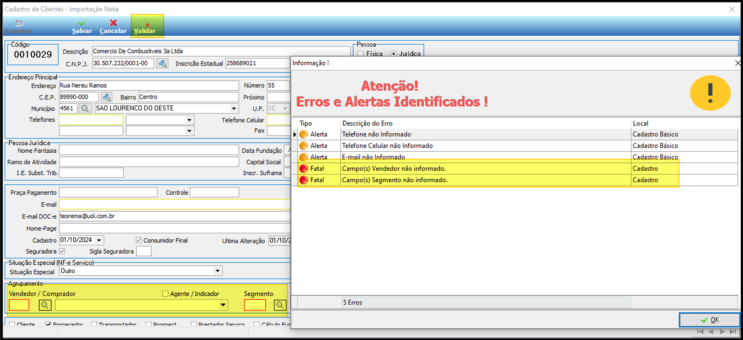Open the Segmento search magnifier
The image size is (743, 340).
pyautogui.click(x=280, y=305)
